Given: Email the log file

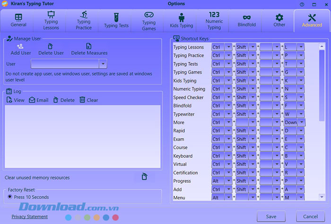Looking at the screenshot, I should pyautogui.click(x=32, y=100).
